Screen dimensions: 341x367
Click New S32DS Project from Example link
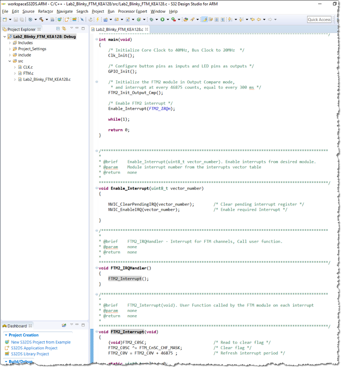41,342
